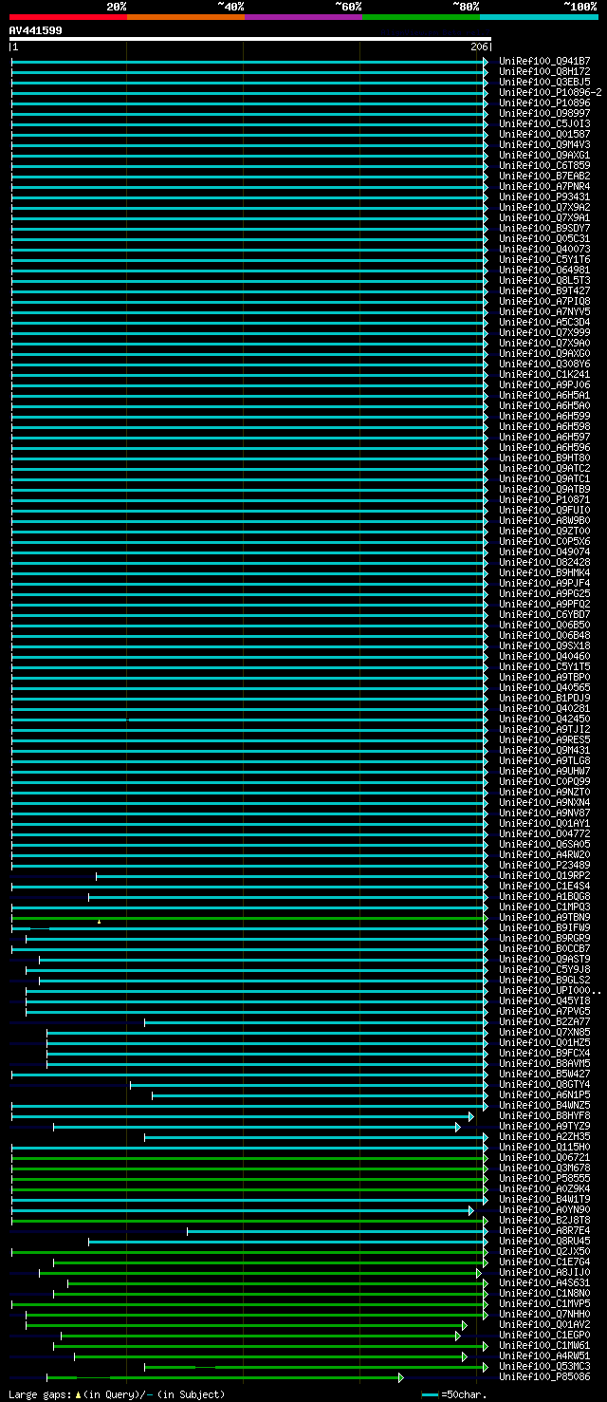607x1402 pixels.
Task: Open hit UniRef100_C6T859
Action: [544, 165]
